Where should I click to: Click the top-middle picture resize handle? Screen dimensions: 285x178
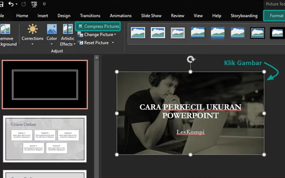190,72
